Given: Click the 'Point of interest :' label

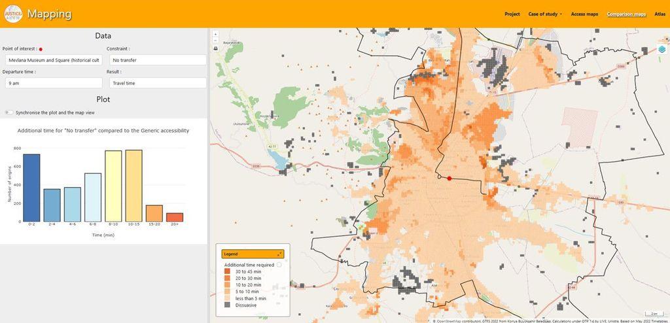Looking at the screenshot, I should coord(20,48).
